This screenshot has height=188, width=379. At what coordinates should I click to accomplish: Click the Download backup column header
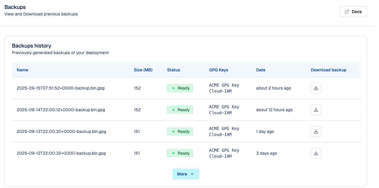pos(329,70)
